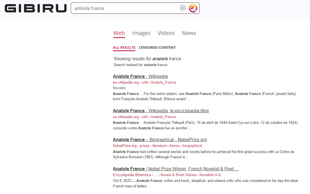Click 'Showing results for' text line
310x194 pixels.
[147, 59]
